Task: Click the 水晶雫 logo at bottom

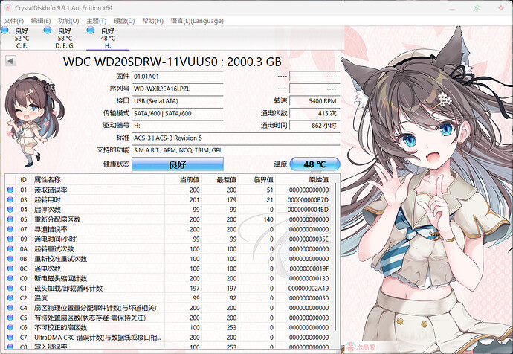Action: click(x=361, y=347)
